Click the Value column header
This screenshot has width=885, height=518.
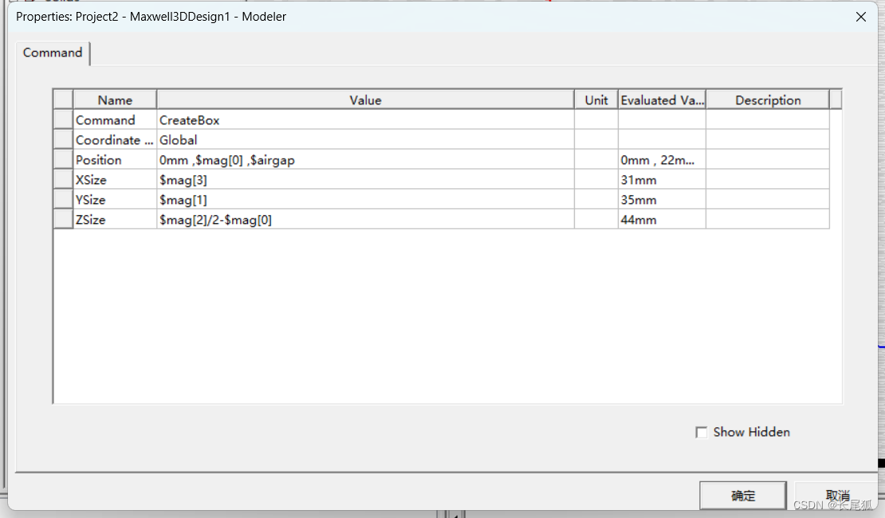(365, 100)
